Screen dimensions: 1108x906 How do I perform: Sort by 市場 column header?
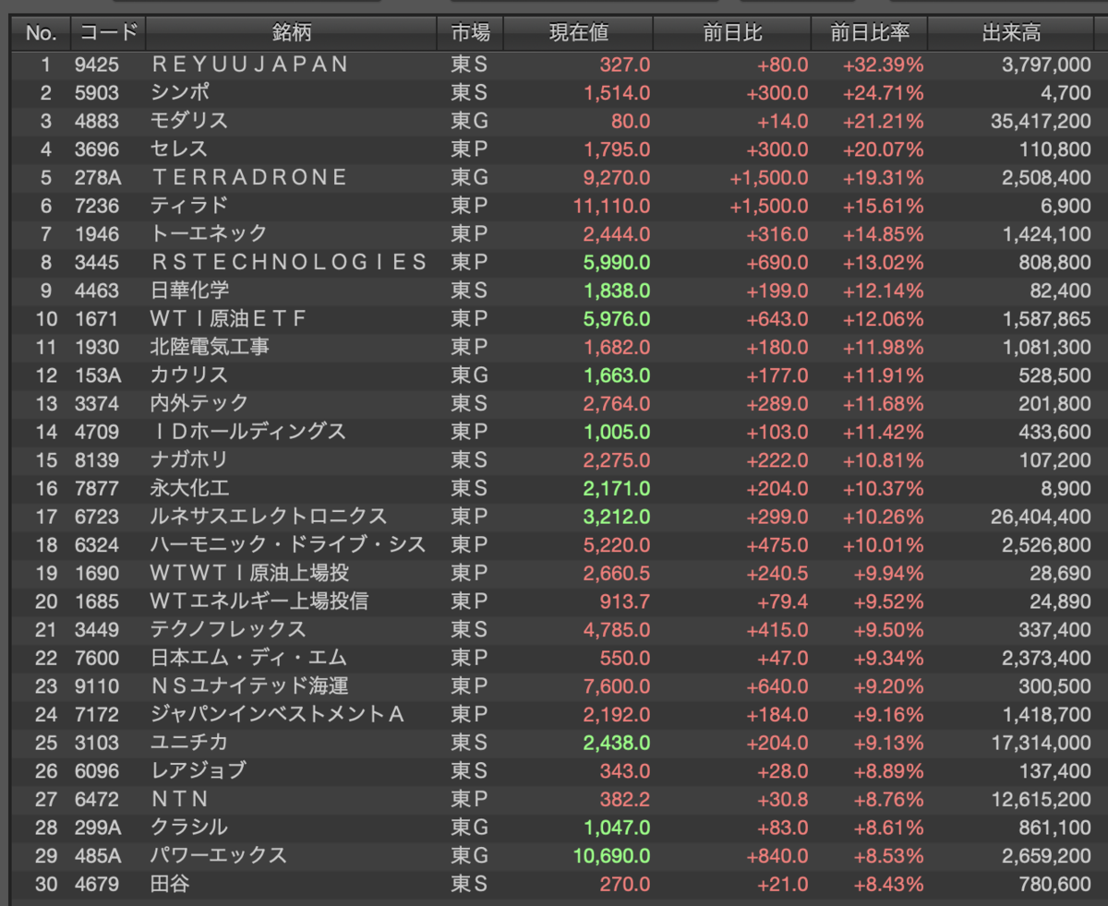470,33
